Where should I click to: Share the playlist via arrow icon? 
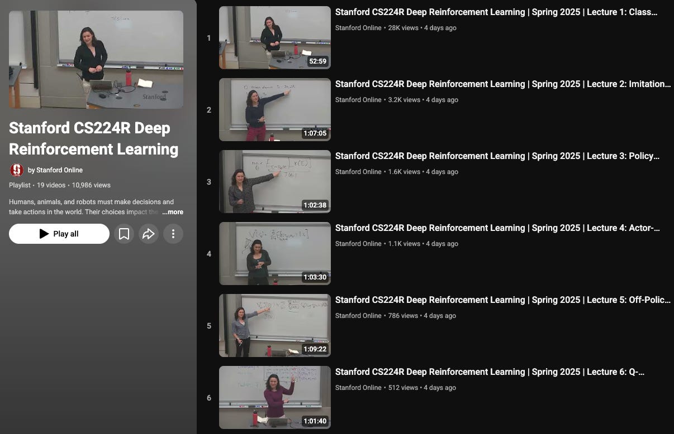[x=149, y=234]
